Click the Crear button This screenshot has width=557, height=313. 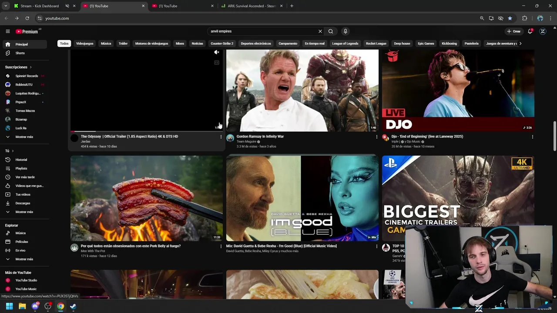coord(513,31)
